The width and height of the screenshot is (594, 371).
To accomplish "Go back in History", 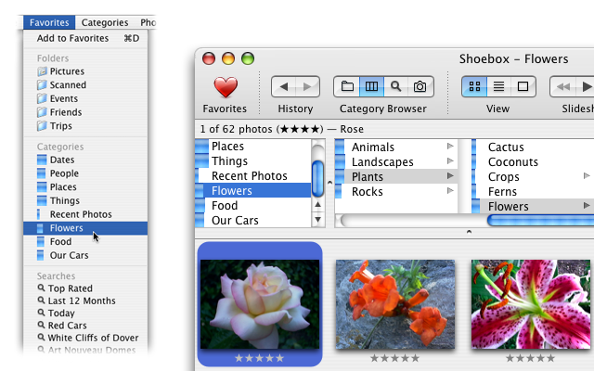I will click(x=283, y=87).
